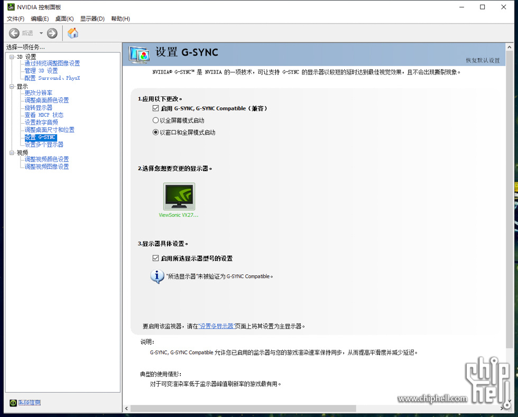Viewport: 518px width, 417px height.
Task: Open 配置 Surround、PhysX tree item
Action: [x=52, y=78]
